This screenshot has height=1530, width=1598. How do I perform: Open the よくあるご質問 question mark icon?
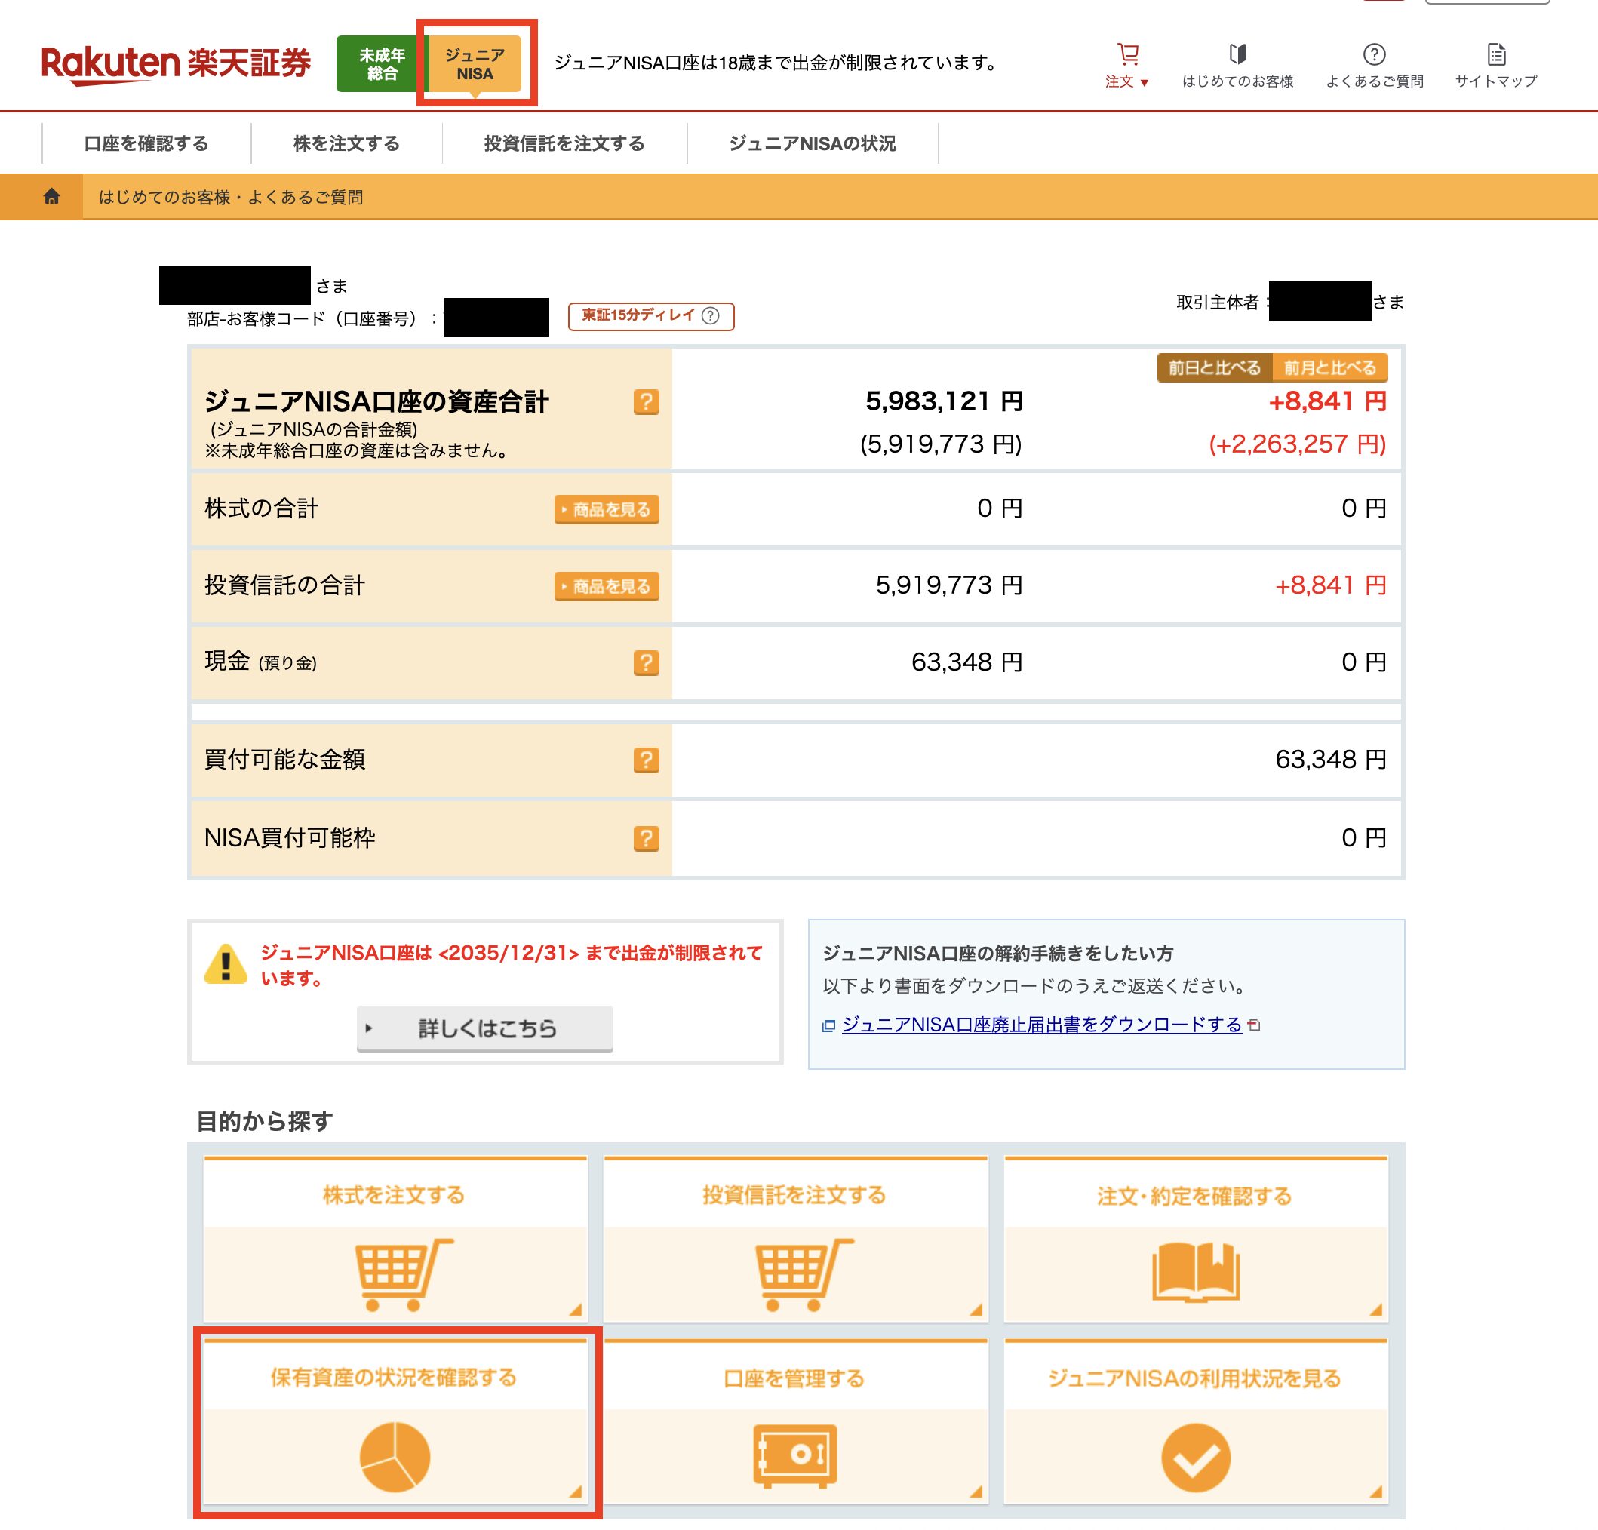click(1374, 55)
